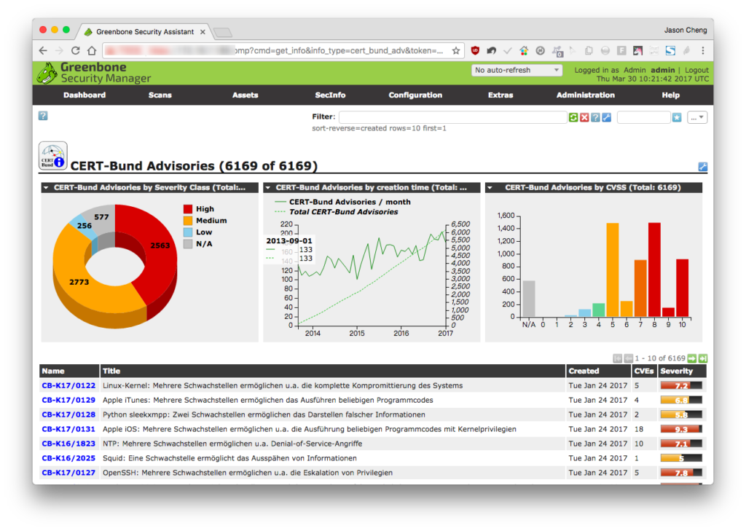
Task: Jump to last page of advisories
Action: (x=703, y=358)
